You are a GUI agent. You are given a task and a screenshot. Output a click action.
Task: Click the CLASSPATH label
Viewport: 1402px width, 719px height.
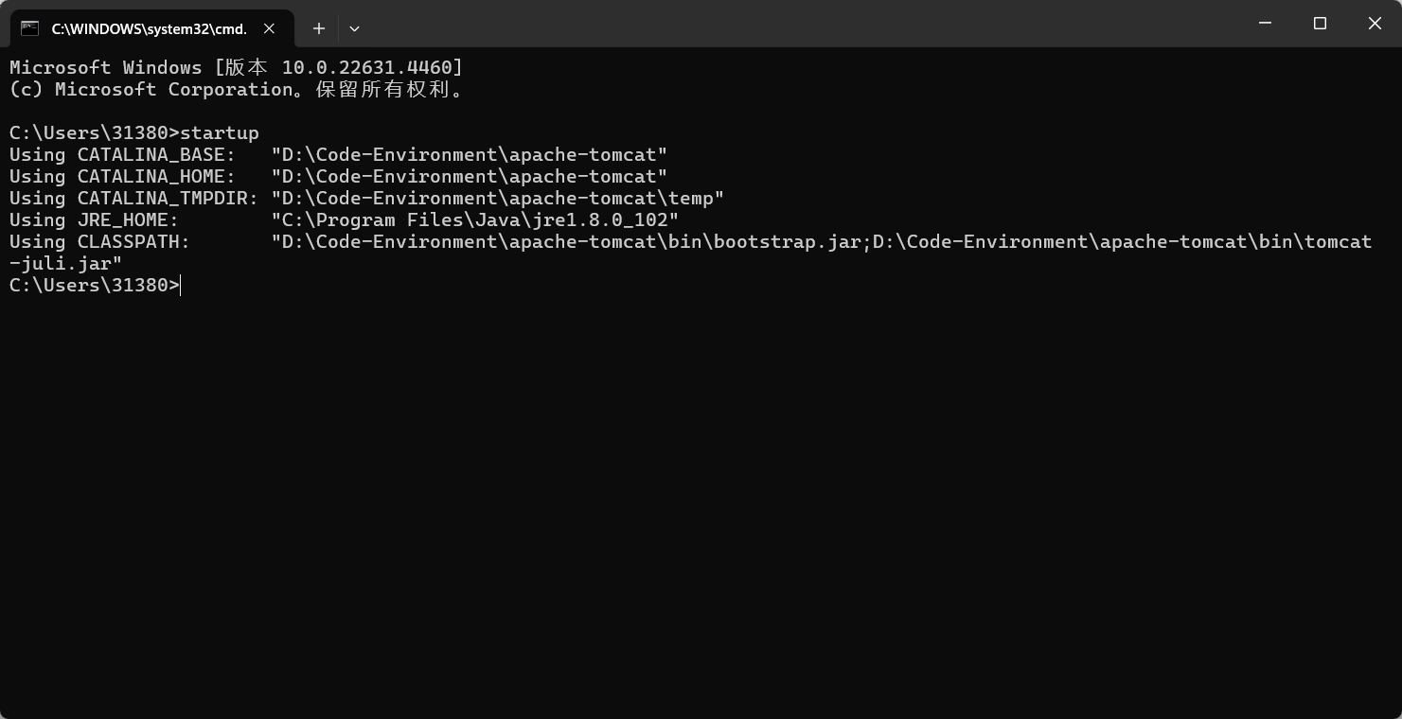(x=133, y=241)
